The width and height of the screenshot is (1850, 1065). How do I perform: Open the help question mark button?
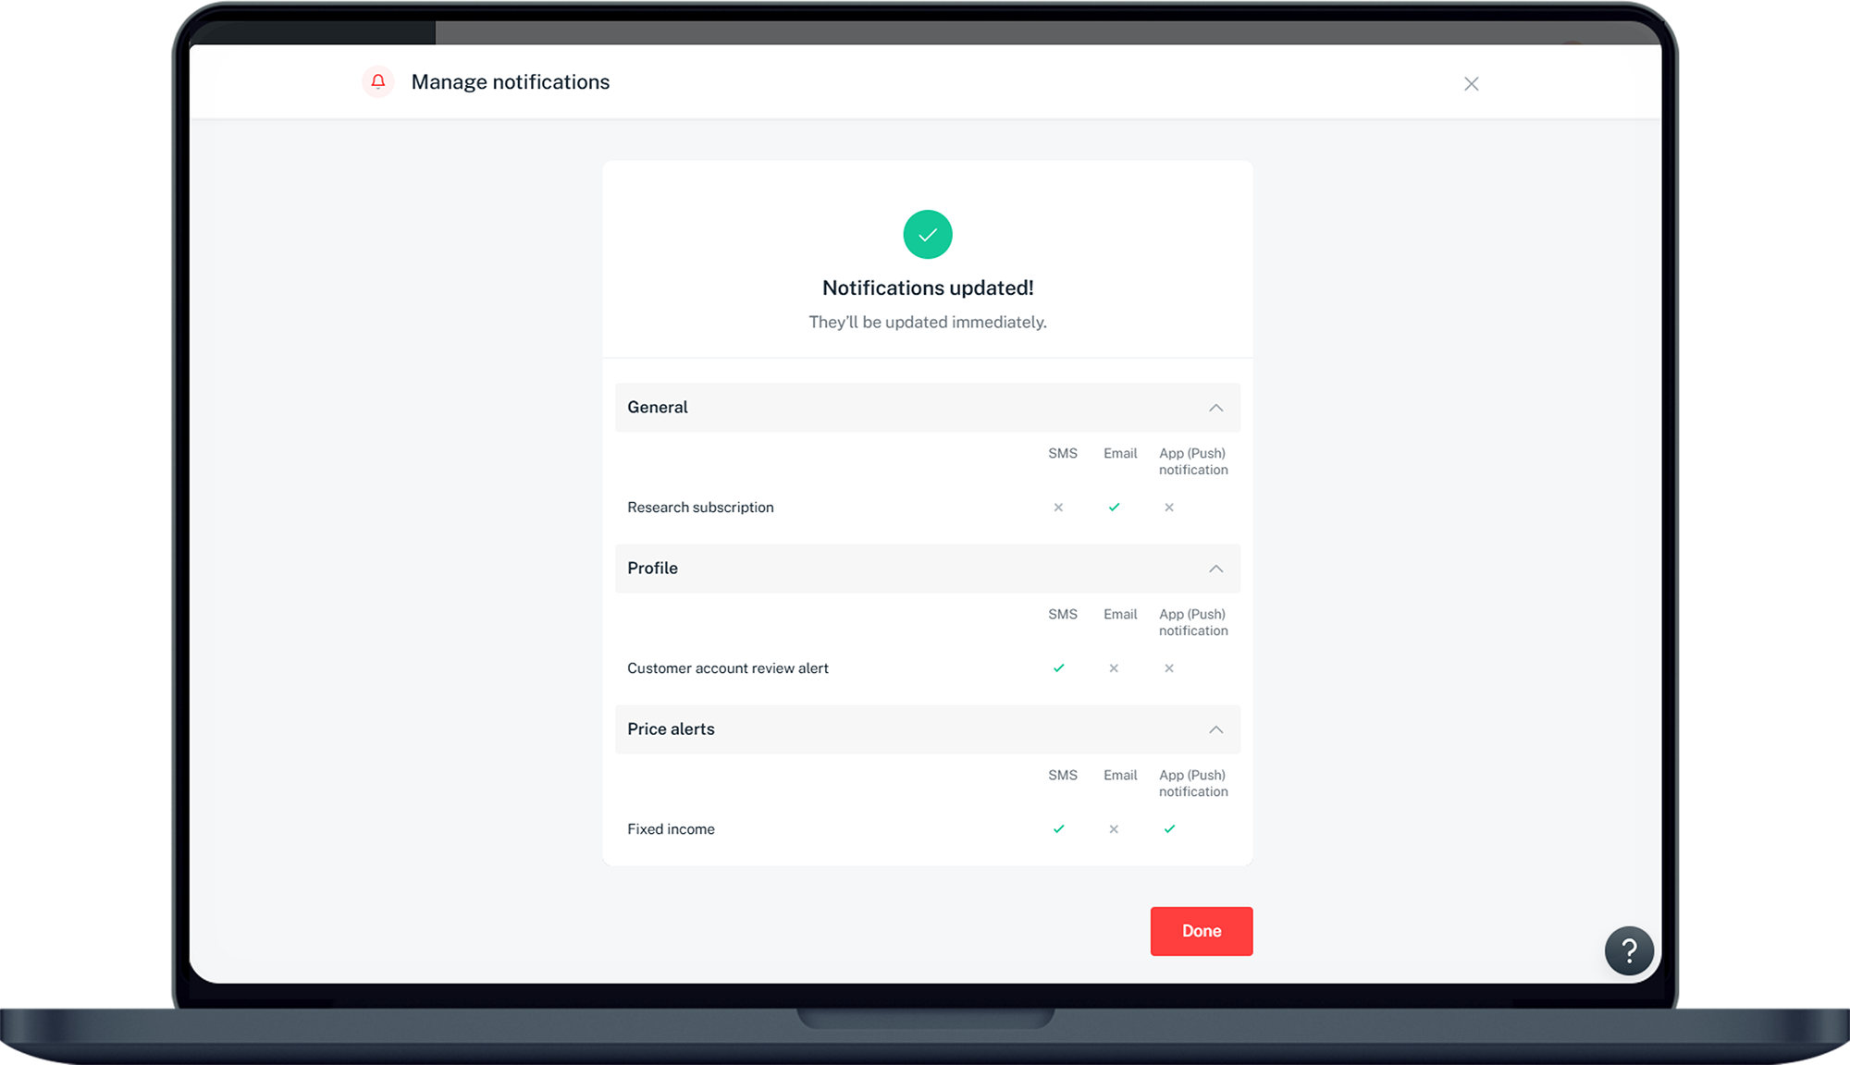point(1628,950)
